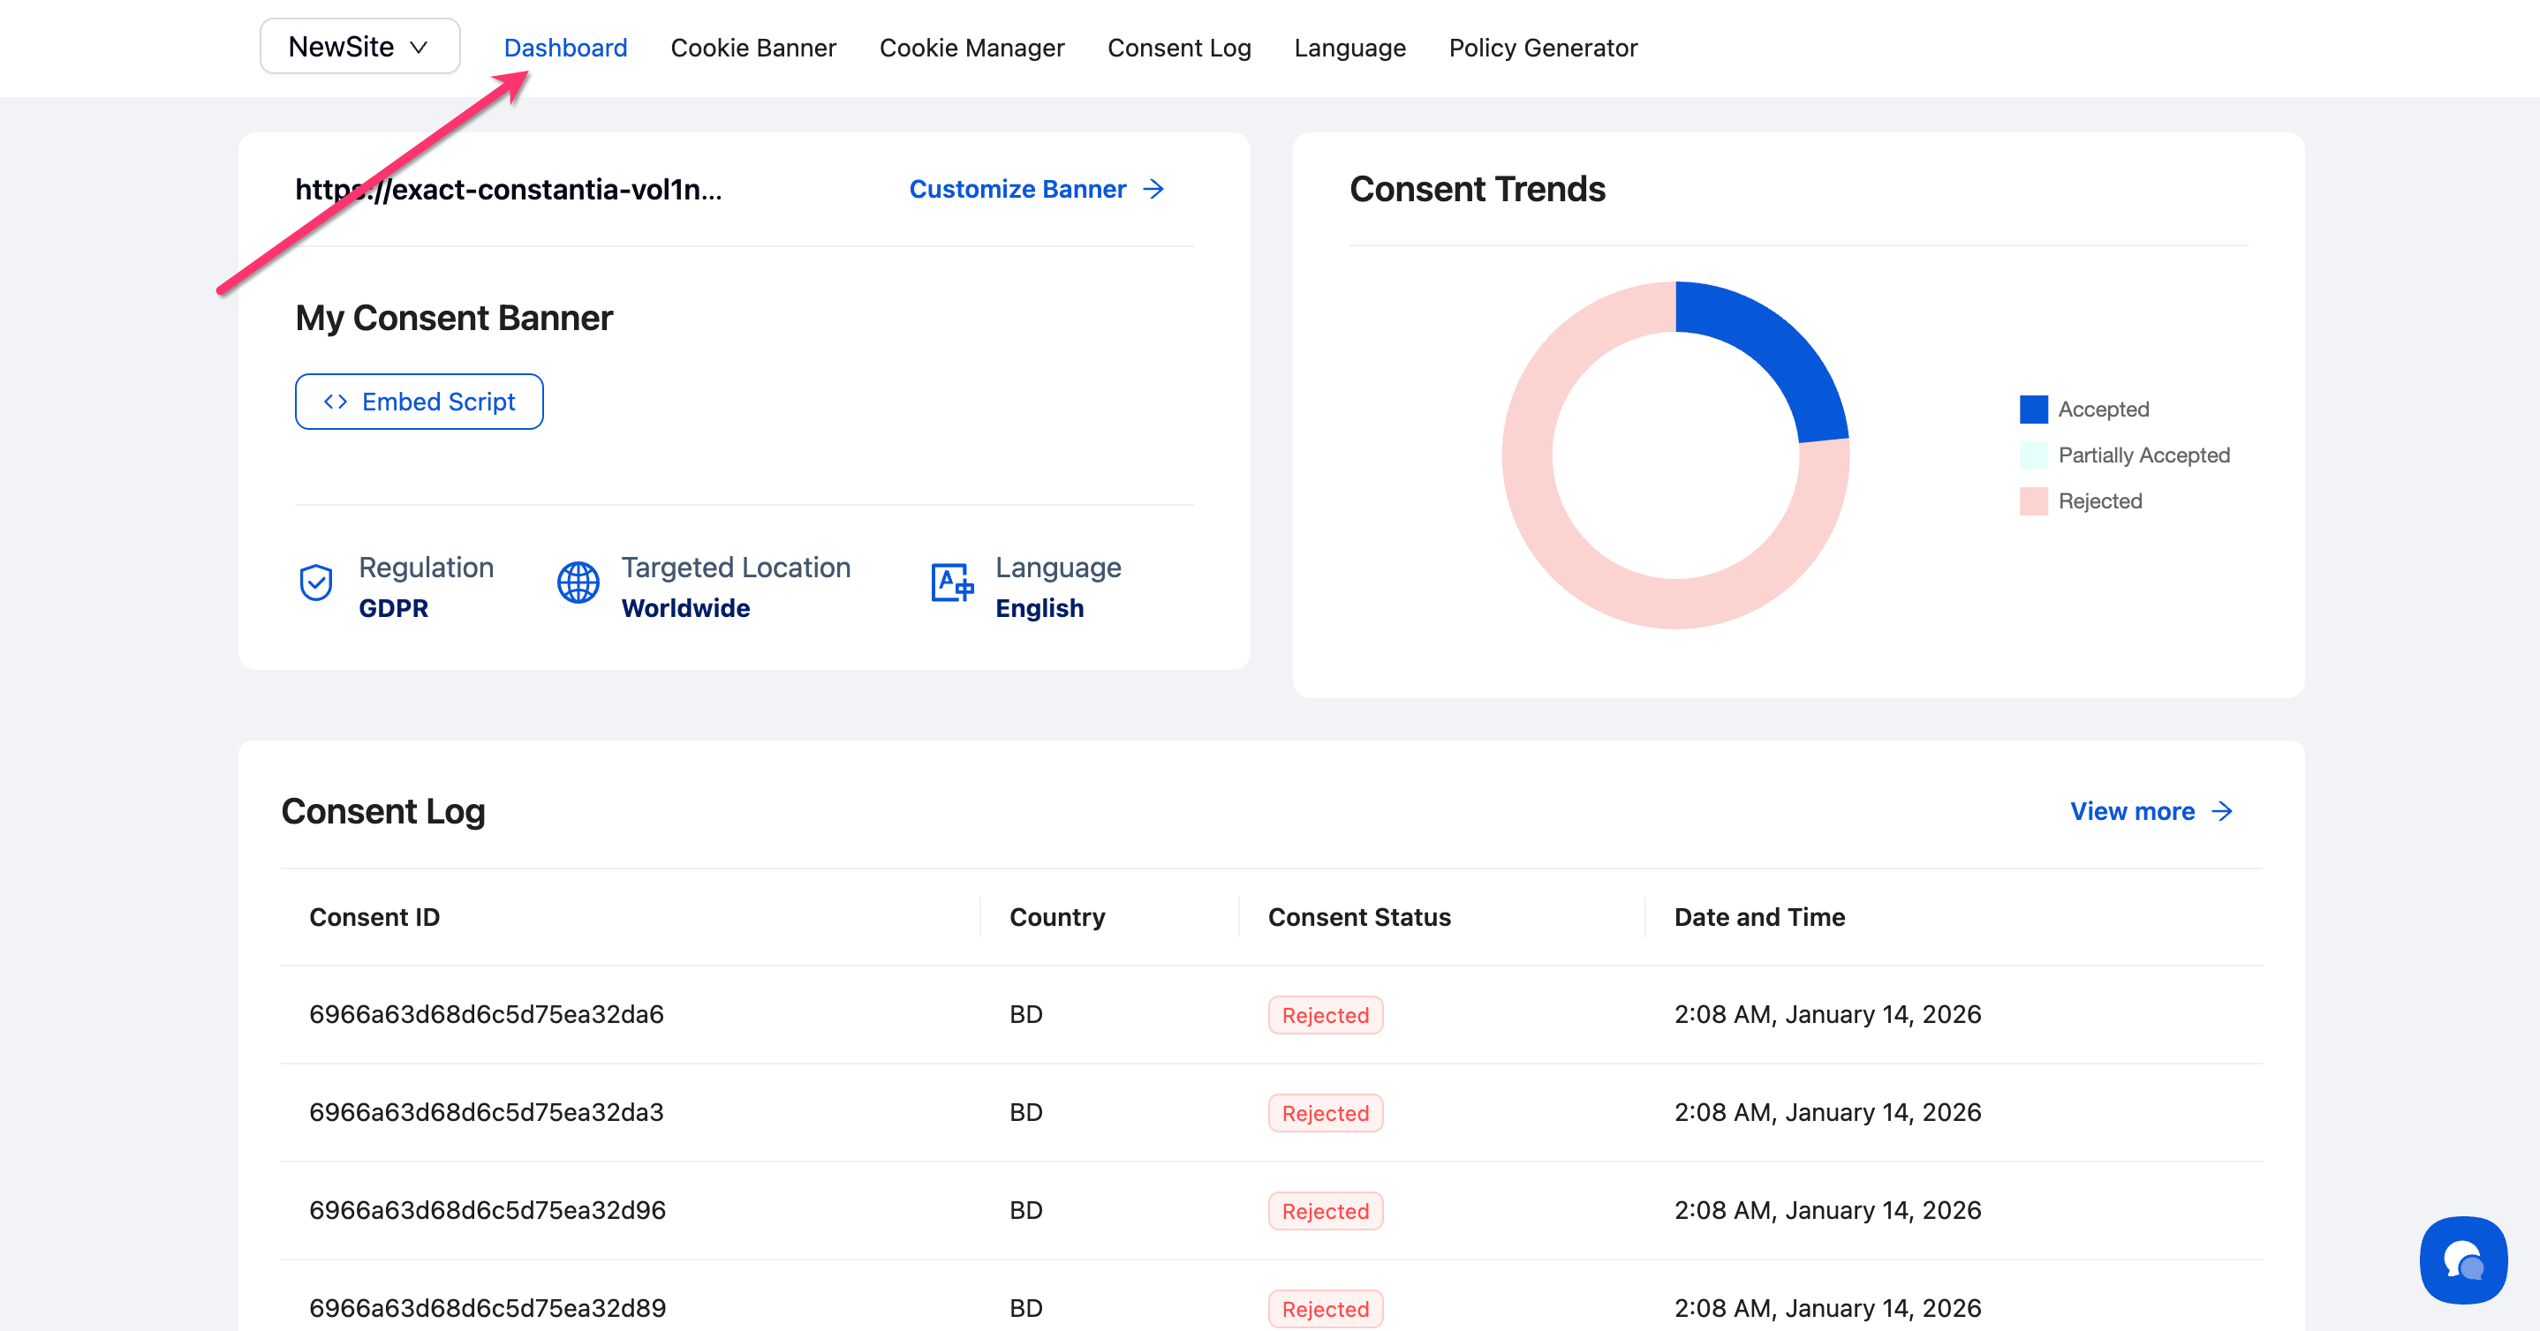The width and height of the screenshot is (2540, 1331).
Task: Click the GDPR regulation shield icon
Action: click(315, 583)
